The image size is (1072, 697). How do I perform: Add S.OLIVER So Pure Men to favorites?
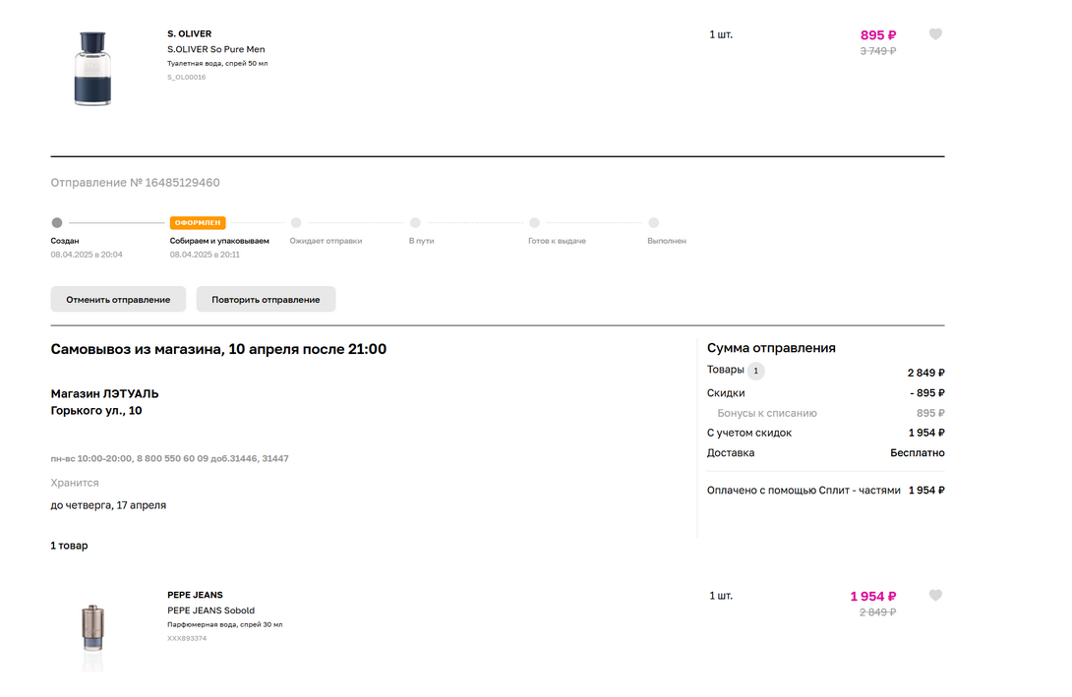click(935, 34)
